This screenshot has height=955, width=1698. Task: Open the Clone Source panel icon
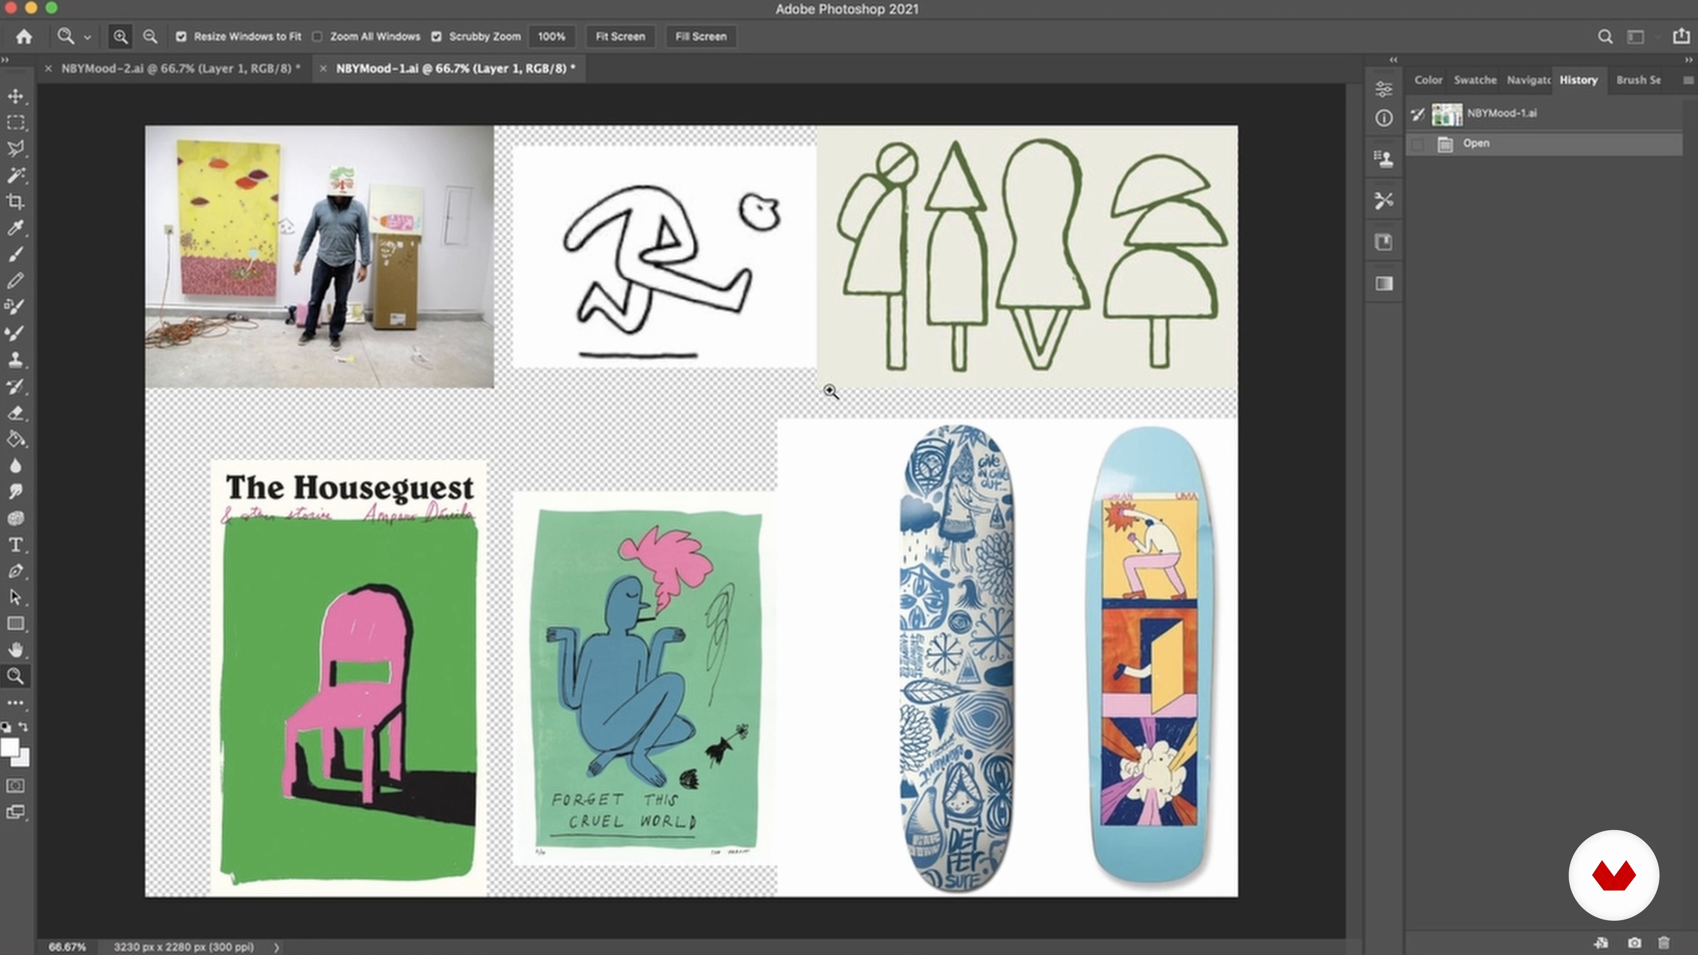(1384, 159)
